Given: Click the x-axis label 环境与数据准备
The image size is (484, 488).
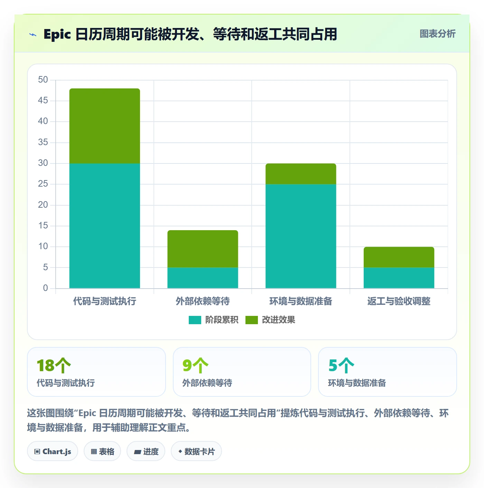Looking at the screenshot, I should 301,301.
